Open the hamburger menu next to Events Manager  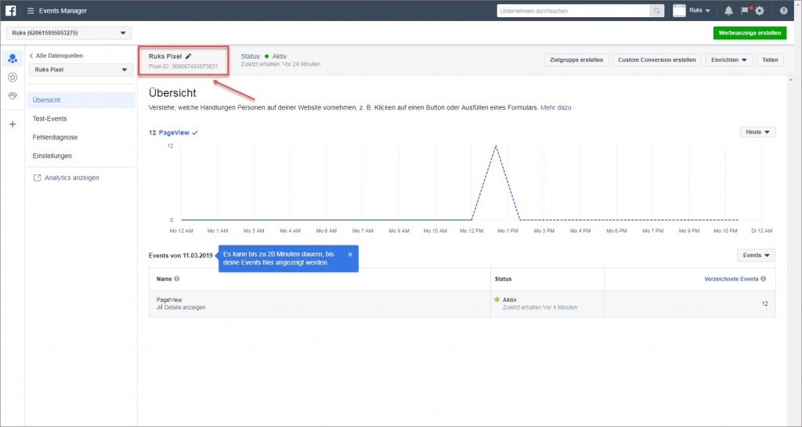(31, 11)
